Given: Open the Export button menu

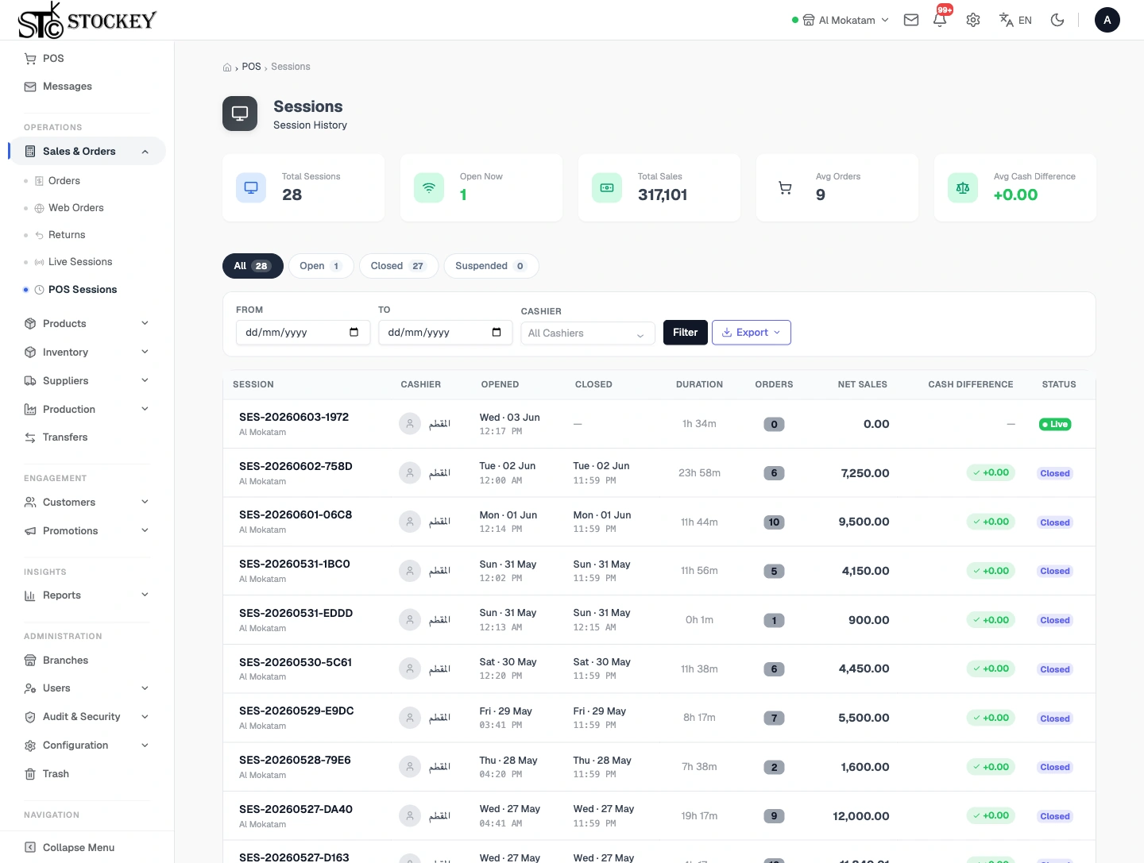Looking at the screenshot, I should pos(752,333).
